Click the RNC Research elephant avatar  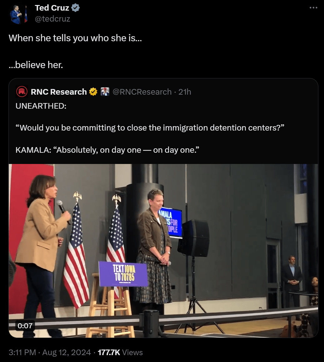[22, 92]
